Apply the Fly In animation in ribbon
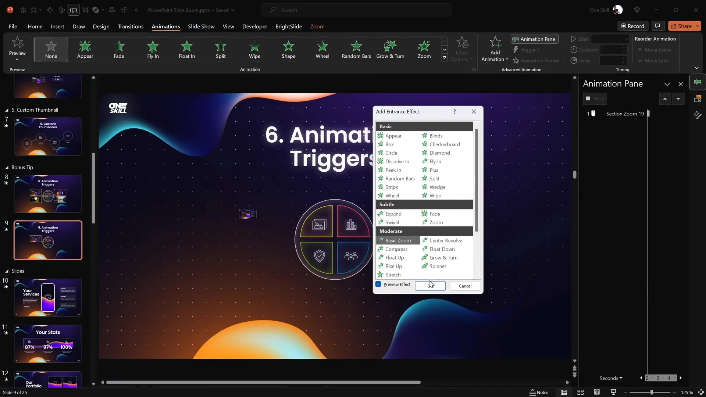 (x=153, y=49)
